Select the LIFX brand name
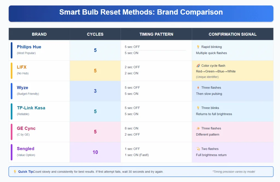280x182 pixels. pyautogui.click(x=22, y=67)
